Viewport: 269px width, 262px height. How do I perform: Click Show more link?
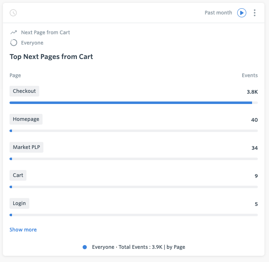click(x=23, y=230)
